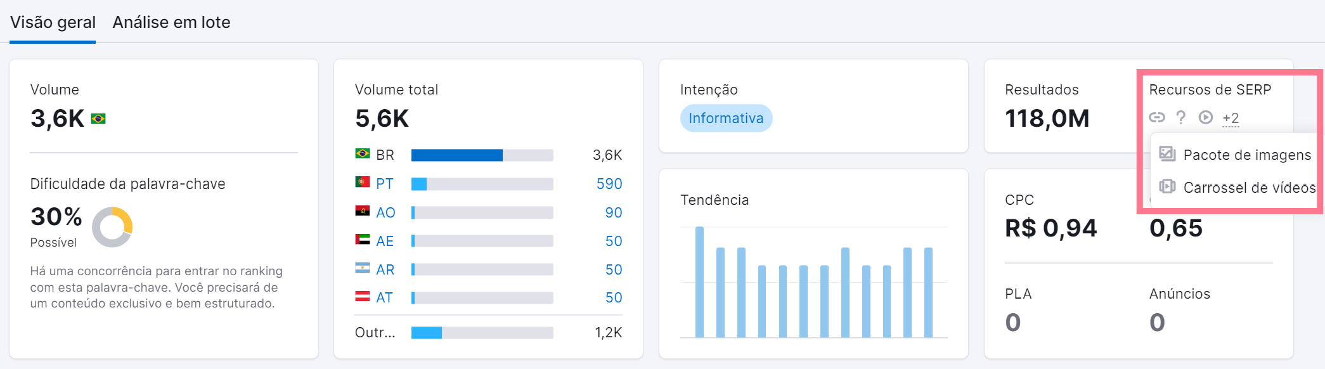Click the Outr... volume progress bar
Image resolution: width=1325 pixels, height=369 pixels.
pyautogui.click(x=482, y=333)
